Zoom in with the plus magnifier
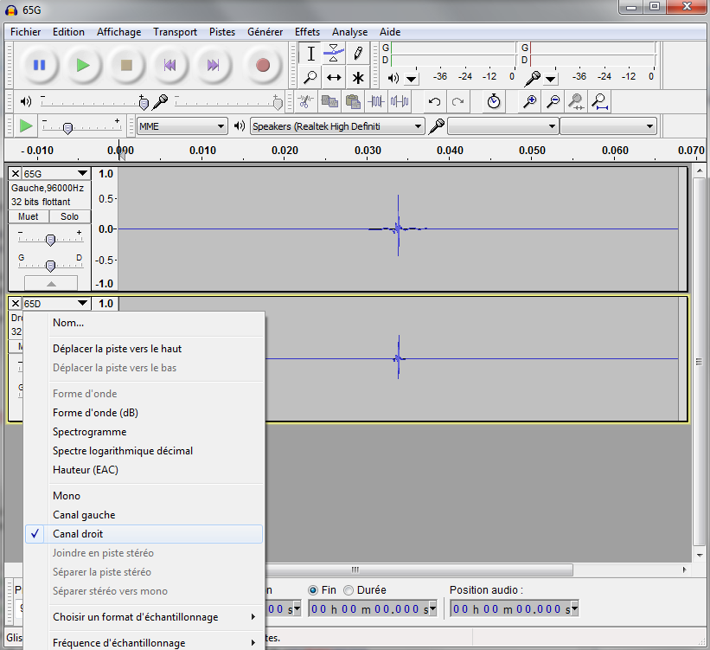710x650 pixels. click(529, 101)
